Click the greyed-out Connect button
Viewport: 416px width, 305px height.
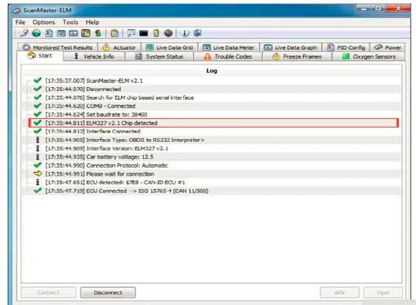48,293
